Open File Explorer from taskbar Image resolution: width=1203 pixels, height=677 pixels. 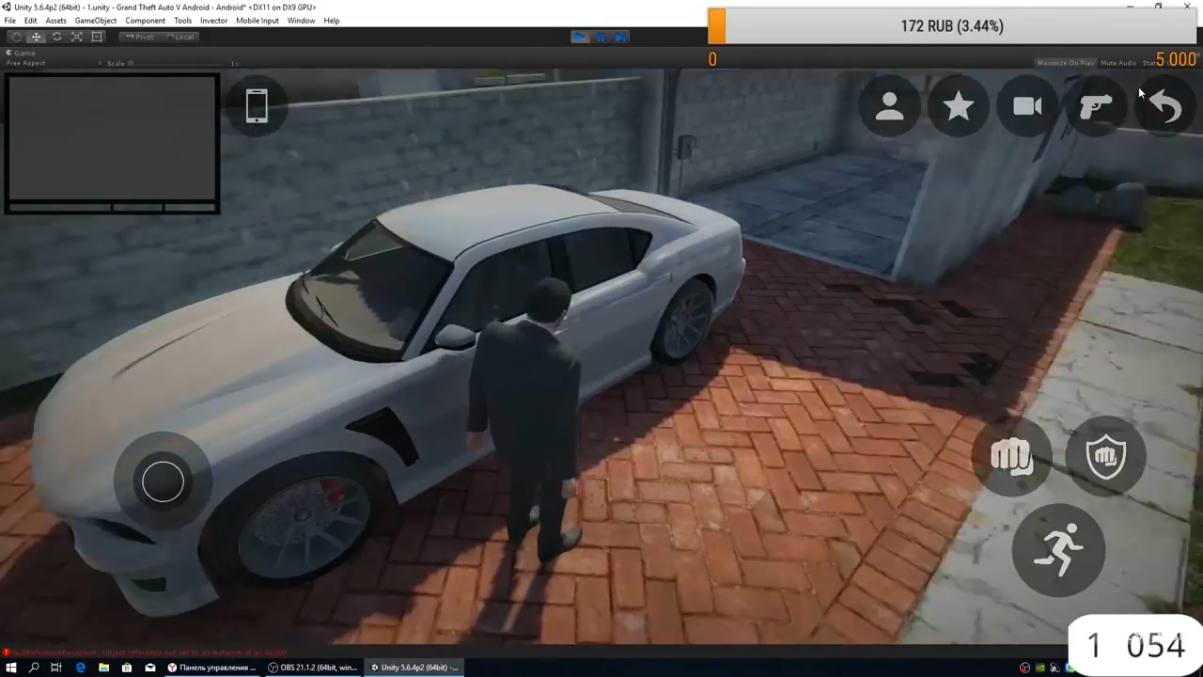(x=103, y=668)
